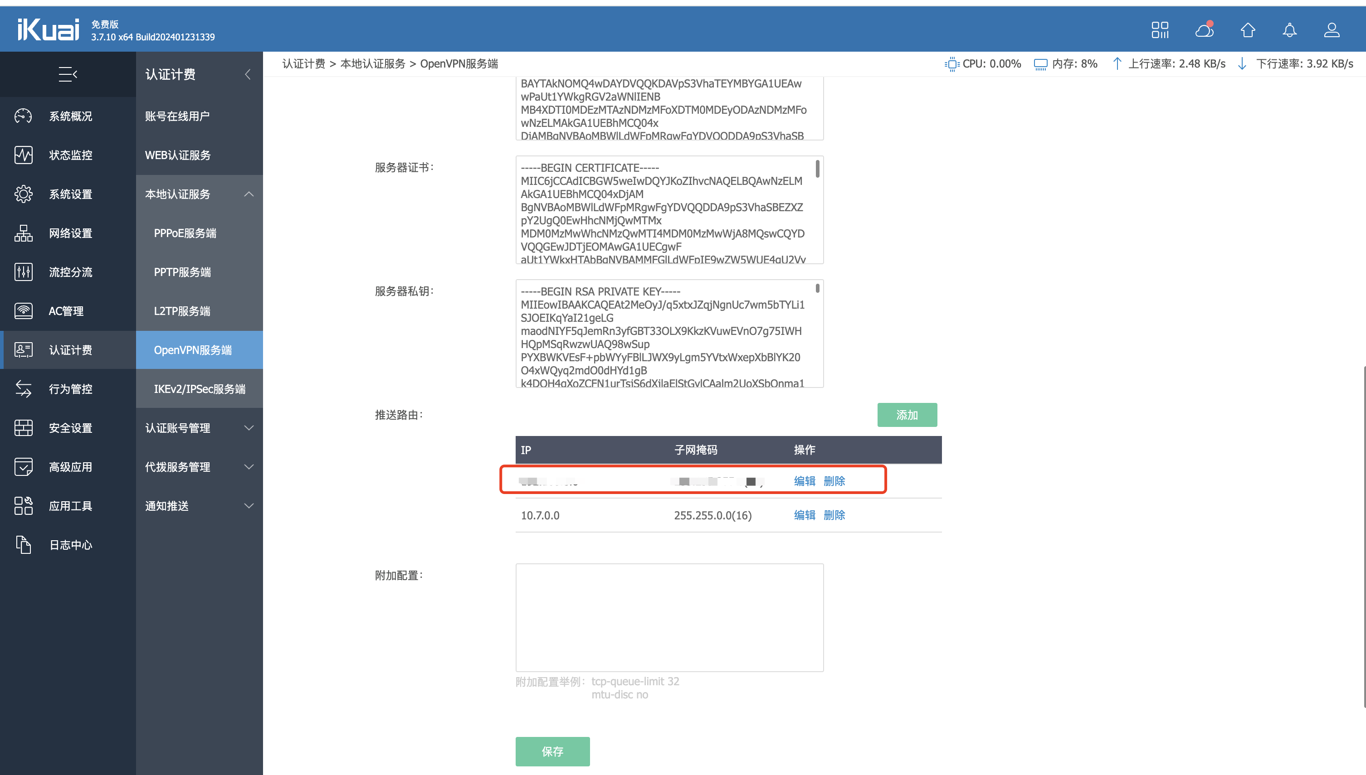Click the home icon in top bar
Screen dimensions: 1366x775
(1247, 30)
